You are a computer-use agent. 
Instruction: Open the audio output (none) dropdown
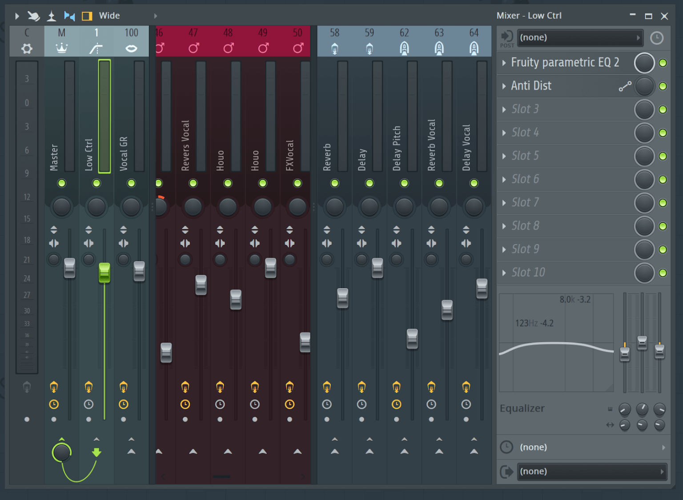(x=591, y=471)
